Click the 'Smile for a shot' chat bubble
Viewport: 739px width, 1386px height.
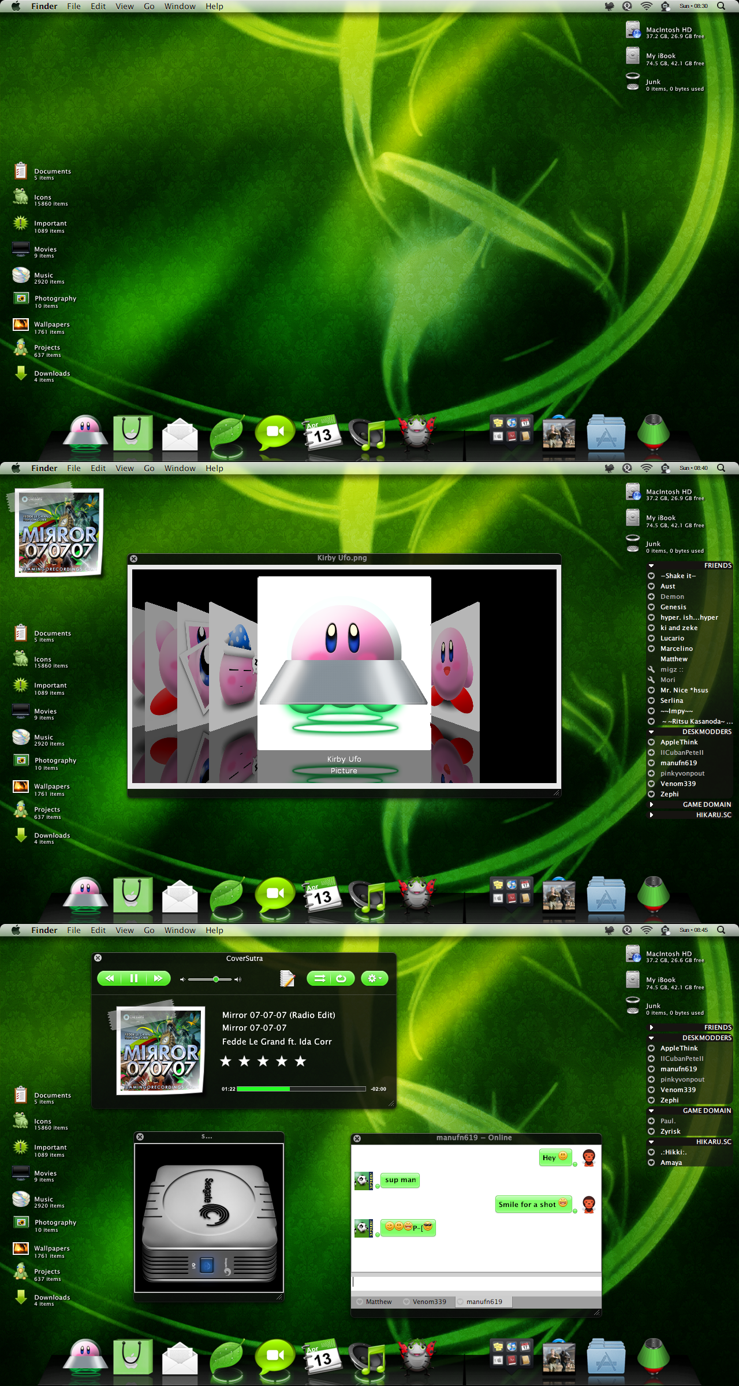pyautogui.click(x=533, y=1204)
